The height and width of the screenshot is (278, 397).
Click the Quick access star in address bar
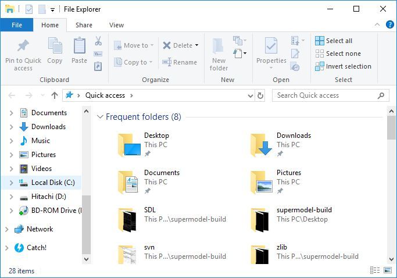[69, 95]
